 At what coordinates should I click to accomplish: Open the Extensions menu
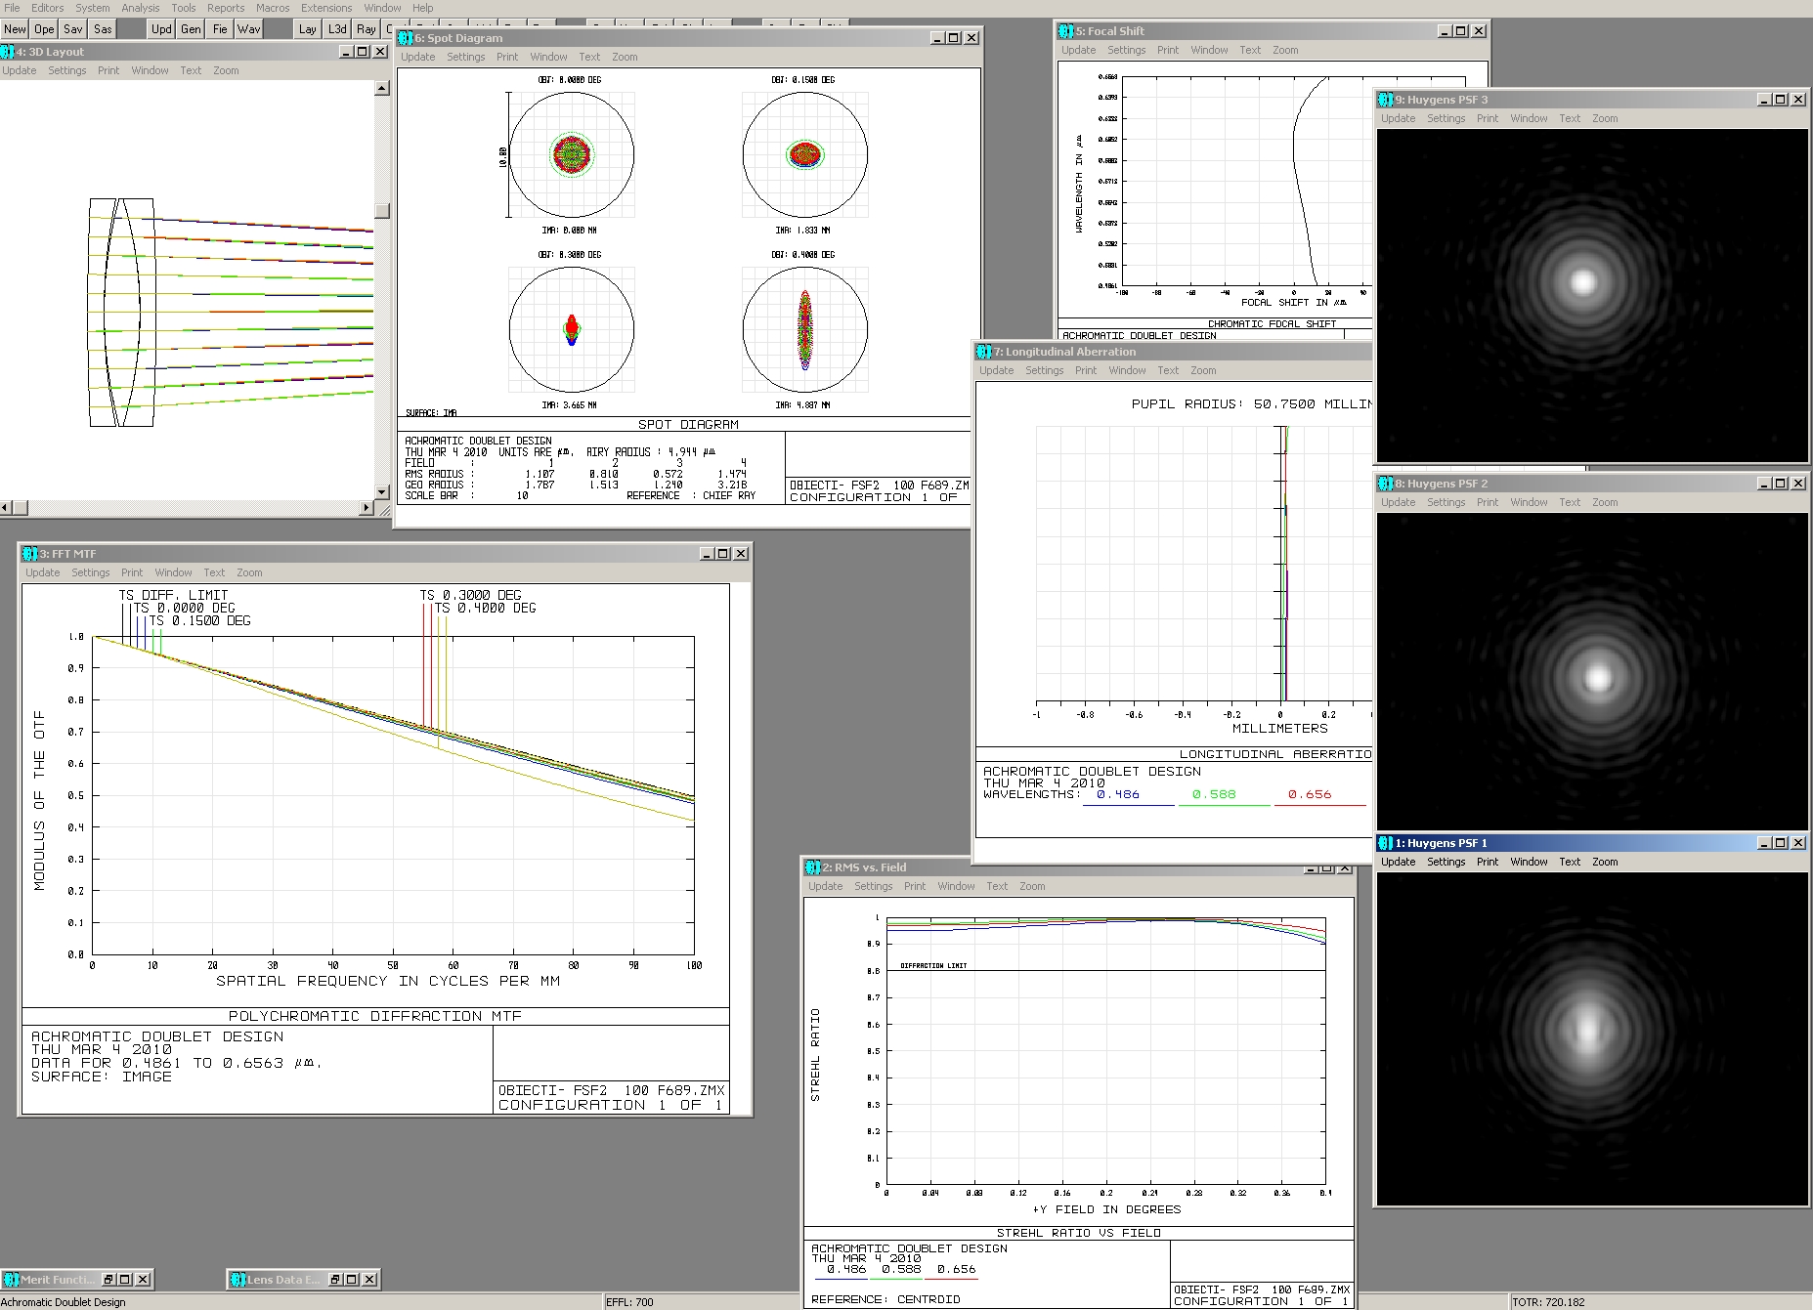(326, 8)
